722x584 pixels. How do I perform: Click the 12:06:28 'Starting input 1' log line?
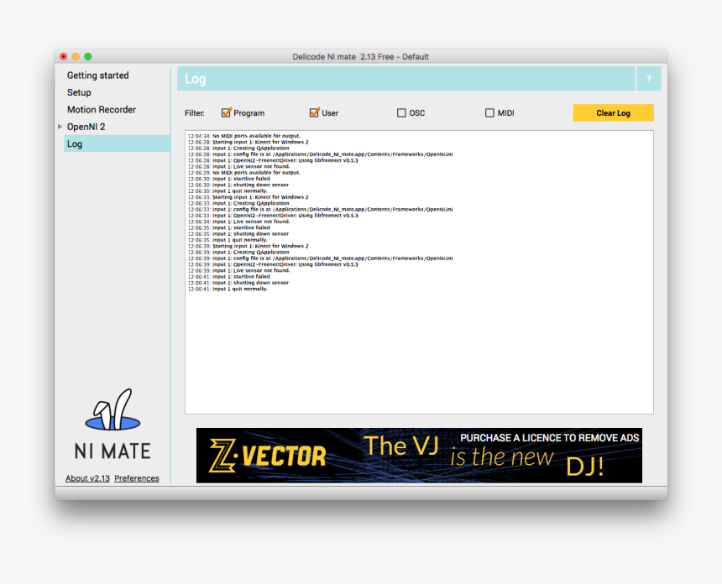tap(248, 142)
